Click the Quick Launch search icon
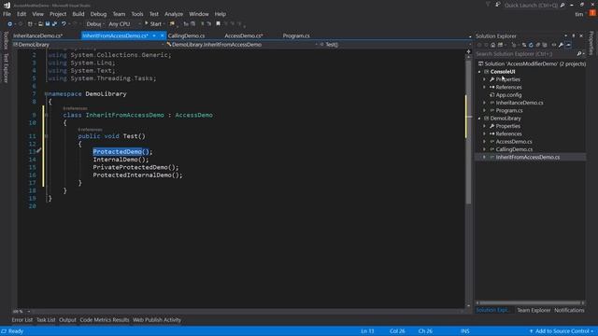The height and width of the screenshot is (336, 598). 562,5
